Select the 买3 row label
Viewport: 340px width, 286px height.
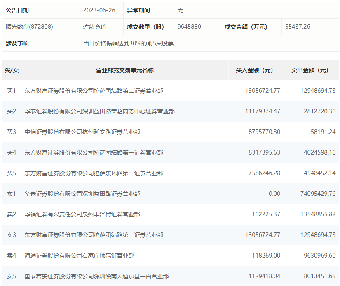coord(12,131)
